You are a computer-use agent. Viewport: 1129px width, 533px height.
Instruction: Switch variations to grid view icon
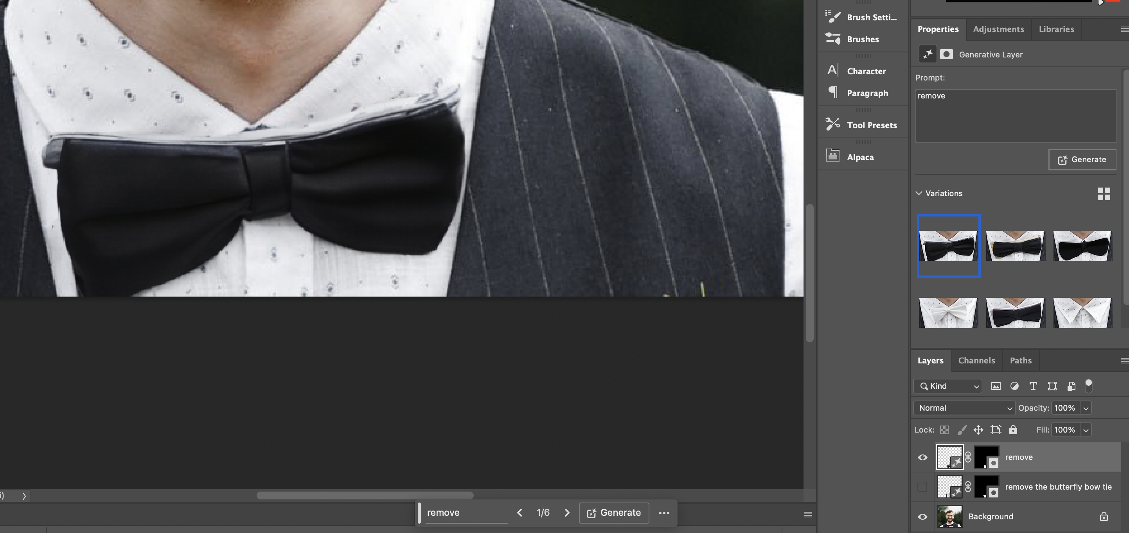pyautogui.click(x=1104, y=193)
